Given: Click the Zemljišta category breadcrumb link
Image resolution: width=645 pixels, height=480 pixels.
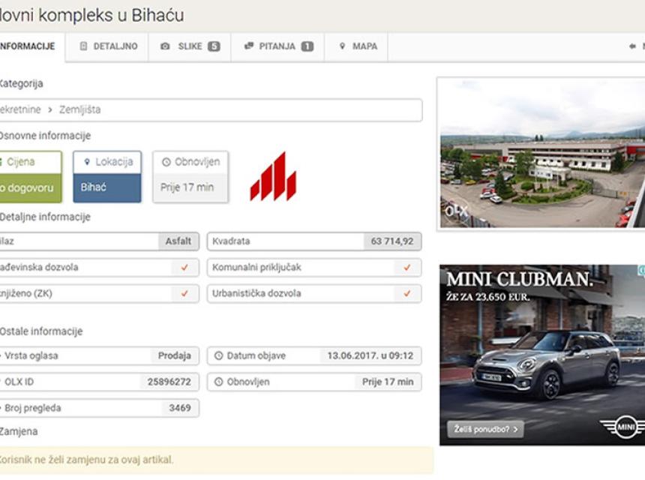Looking at the screenshot, I should tap(79, 109).
